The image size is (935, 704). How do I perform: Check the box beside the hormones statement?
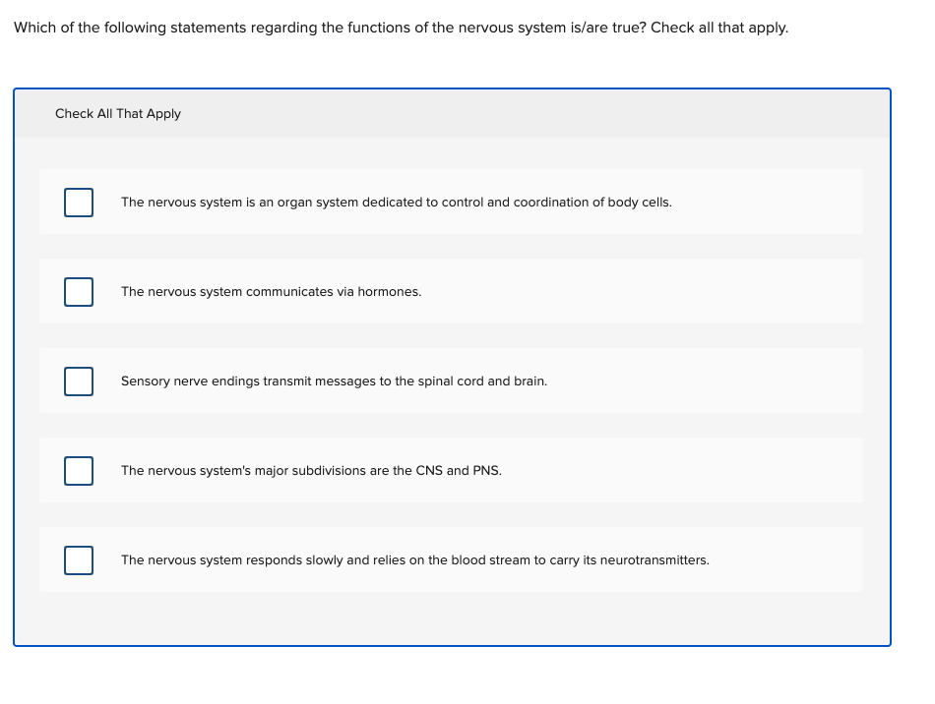pos(79,291)
